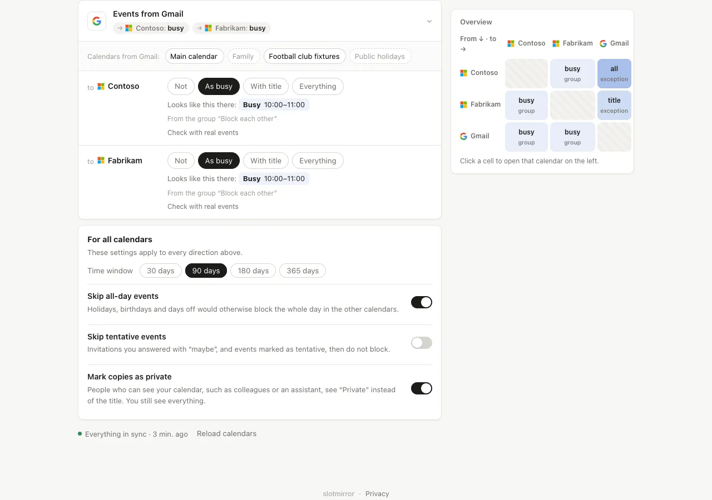Turn on Skip tentative events switch
This screenshot has height=500, width=712.
[422, 343]
